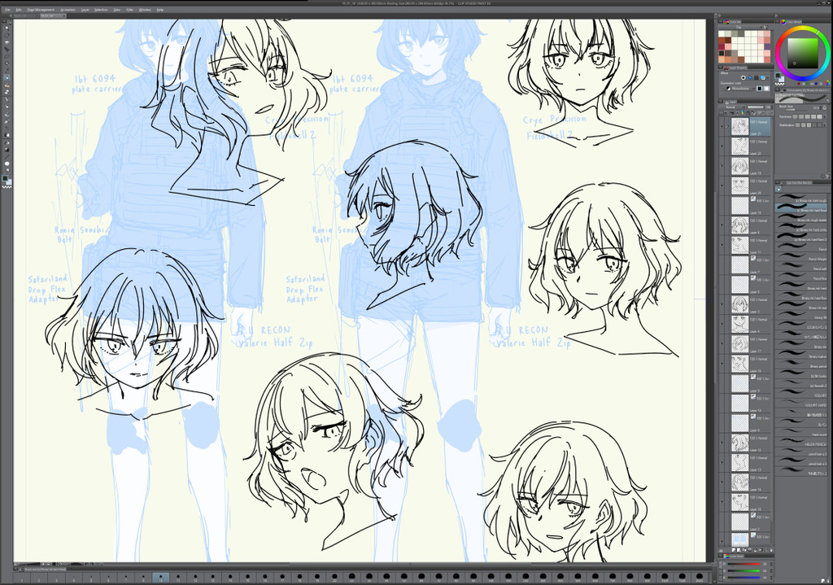Select the YOGURT HARD brush

click(x=802, y=404)
